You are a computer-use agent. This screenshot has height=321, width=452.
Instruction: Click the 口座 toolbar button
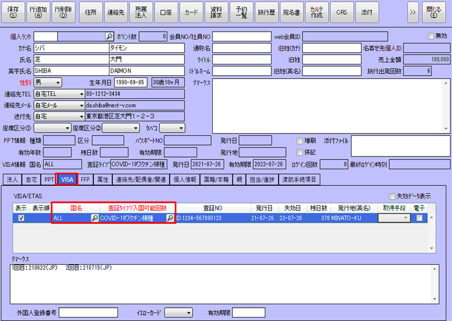(166, 12)
